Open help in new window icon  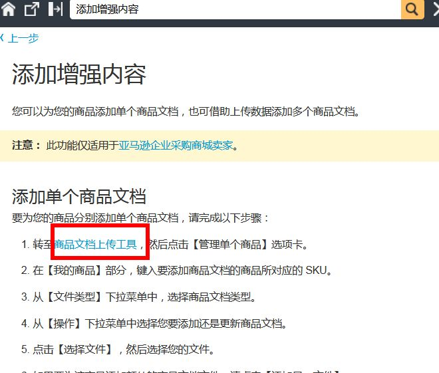pos(32,9)
